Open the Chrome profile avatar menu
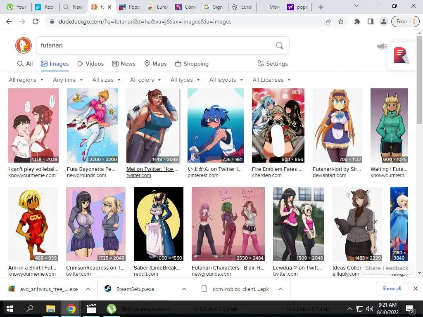This screenshot has height=317, width=423. coord(384,21)
